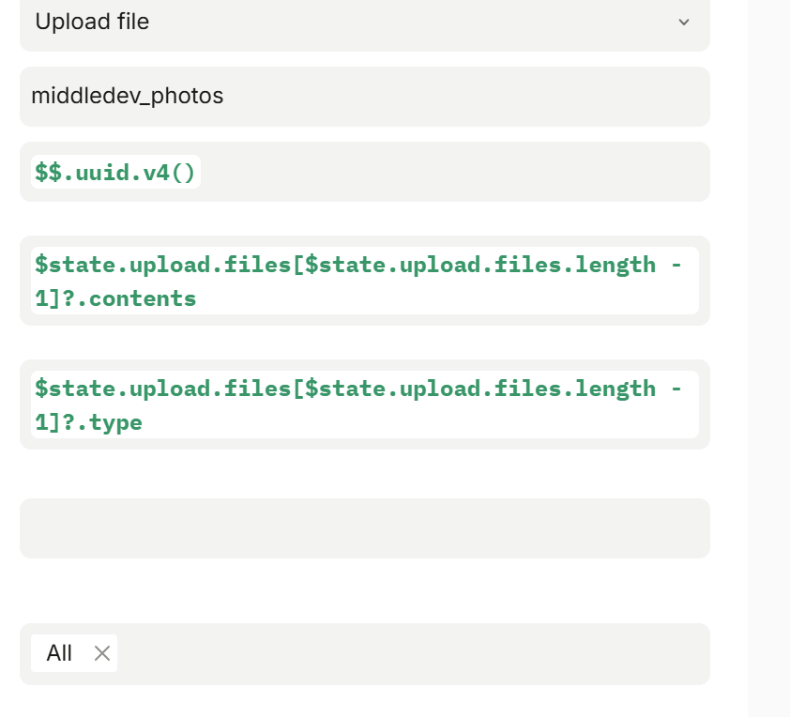Select the $$.uuid.v4() expression chip
The image size is (790, 717).
coord(115,172)
